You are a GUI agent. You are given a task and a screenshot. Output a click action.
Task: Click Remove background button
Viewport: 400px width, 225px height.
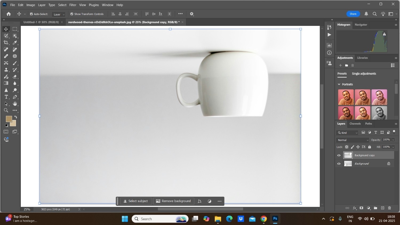pyautogui.click(x=173, y=201)
